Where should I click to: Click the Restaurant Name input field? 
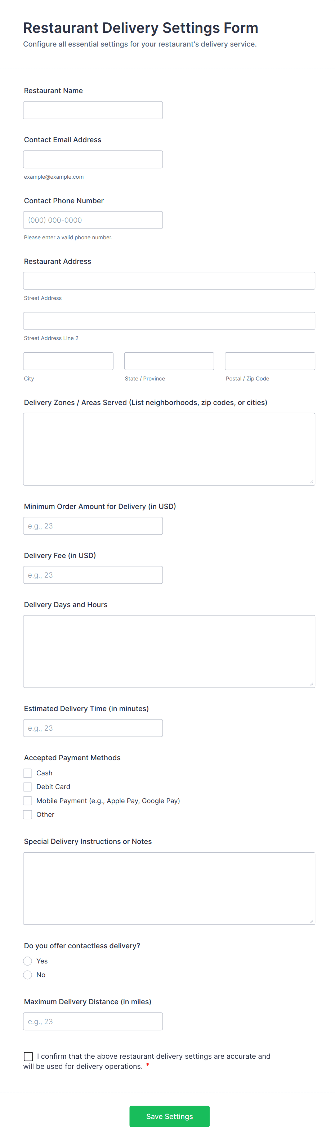[x=93, y=110]
